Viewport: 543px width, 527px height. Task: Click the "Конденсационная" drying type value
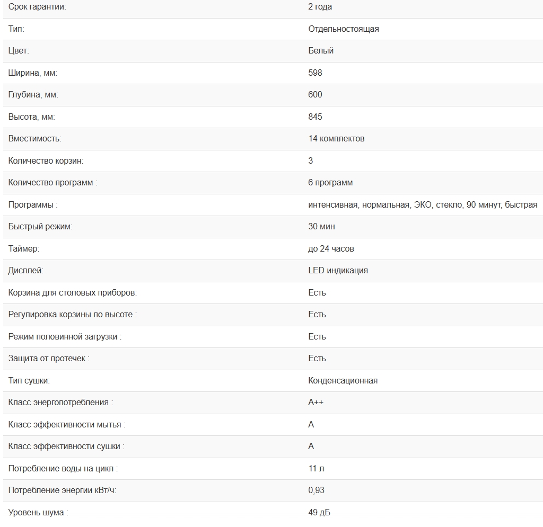[x=343, y=381]
